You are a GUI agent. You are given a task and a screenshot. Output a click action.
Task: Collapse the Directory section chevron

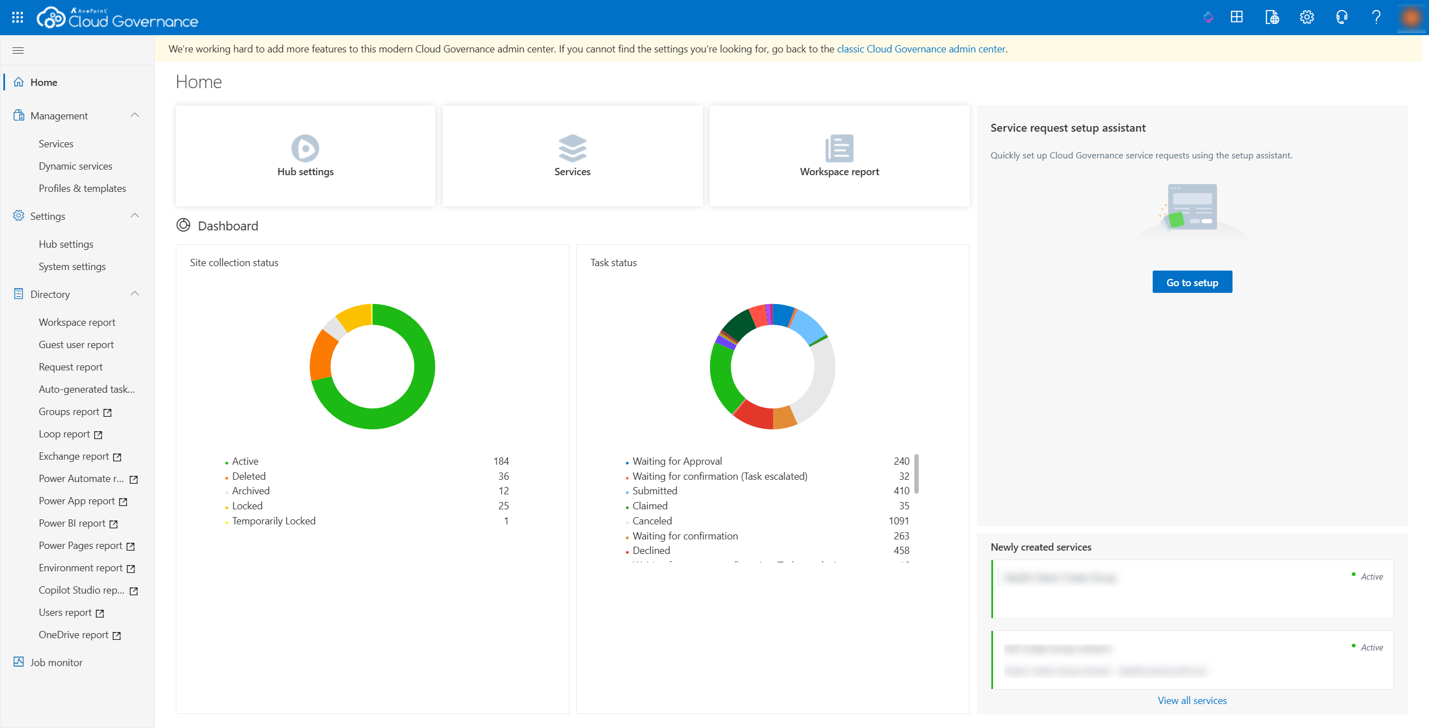click(135, 294)
